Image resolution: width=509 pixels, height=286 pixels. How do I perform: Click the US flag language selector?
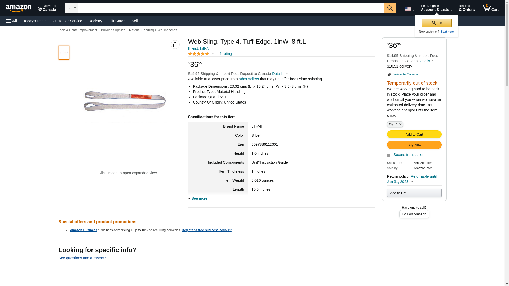[409, 9]
